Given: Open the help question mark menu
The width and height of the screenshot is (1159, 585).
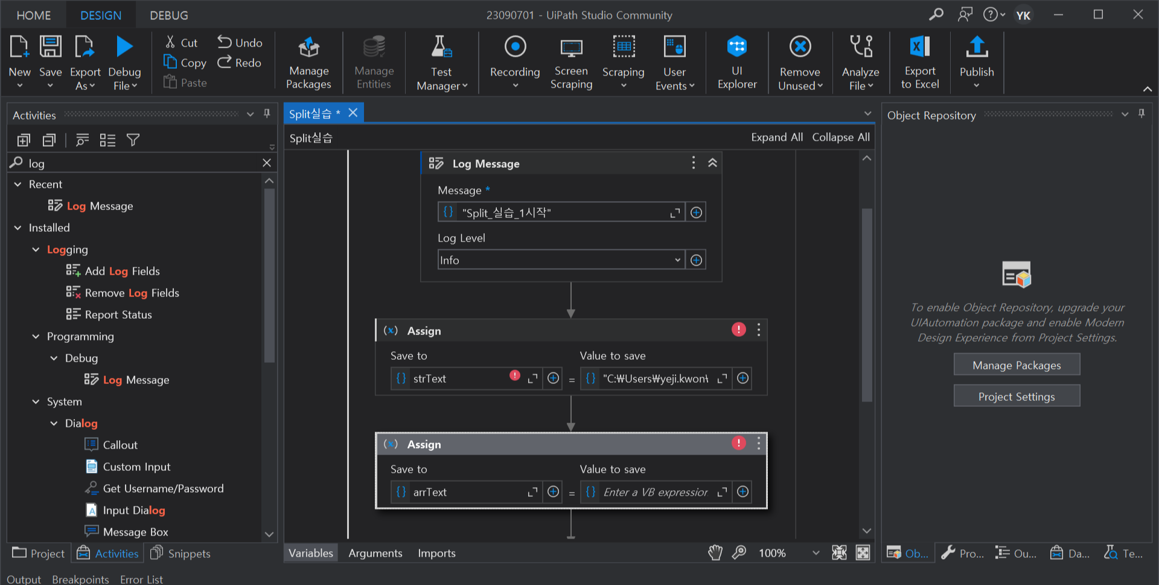Looking at the screenshot, I should 994,14.
